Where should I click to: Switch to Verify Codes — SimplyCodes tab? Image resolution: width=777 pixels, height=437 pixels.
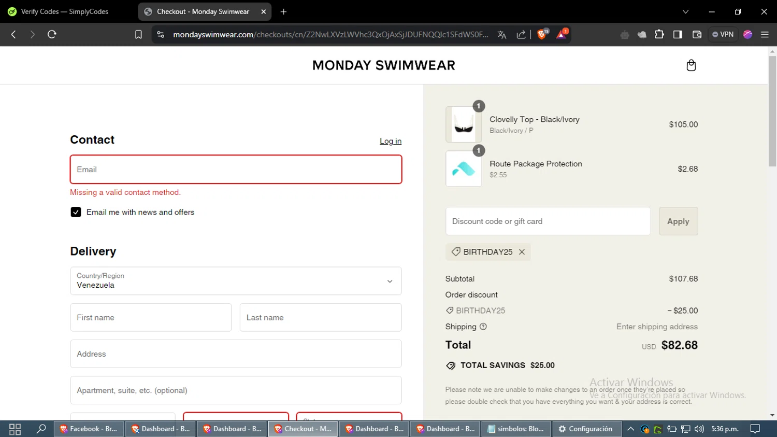click(65, 11)
